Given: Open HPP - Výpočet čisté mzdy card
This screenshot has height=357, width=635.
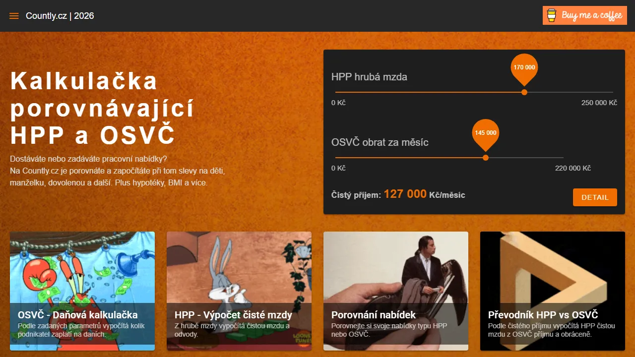Looking at the screenshot, I should tap(239, 291).
